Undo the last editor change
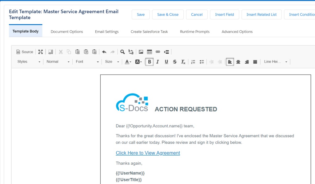Image resolution: width=315 pixels, height=184 pixels. [104, 51]
